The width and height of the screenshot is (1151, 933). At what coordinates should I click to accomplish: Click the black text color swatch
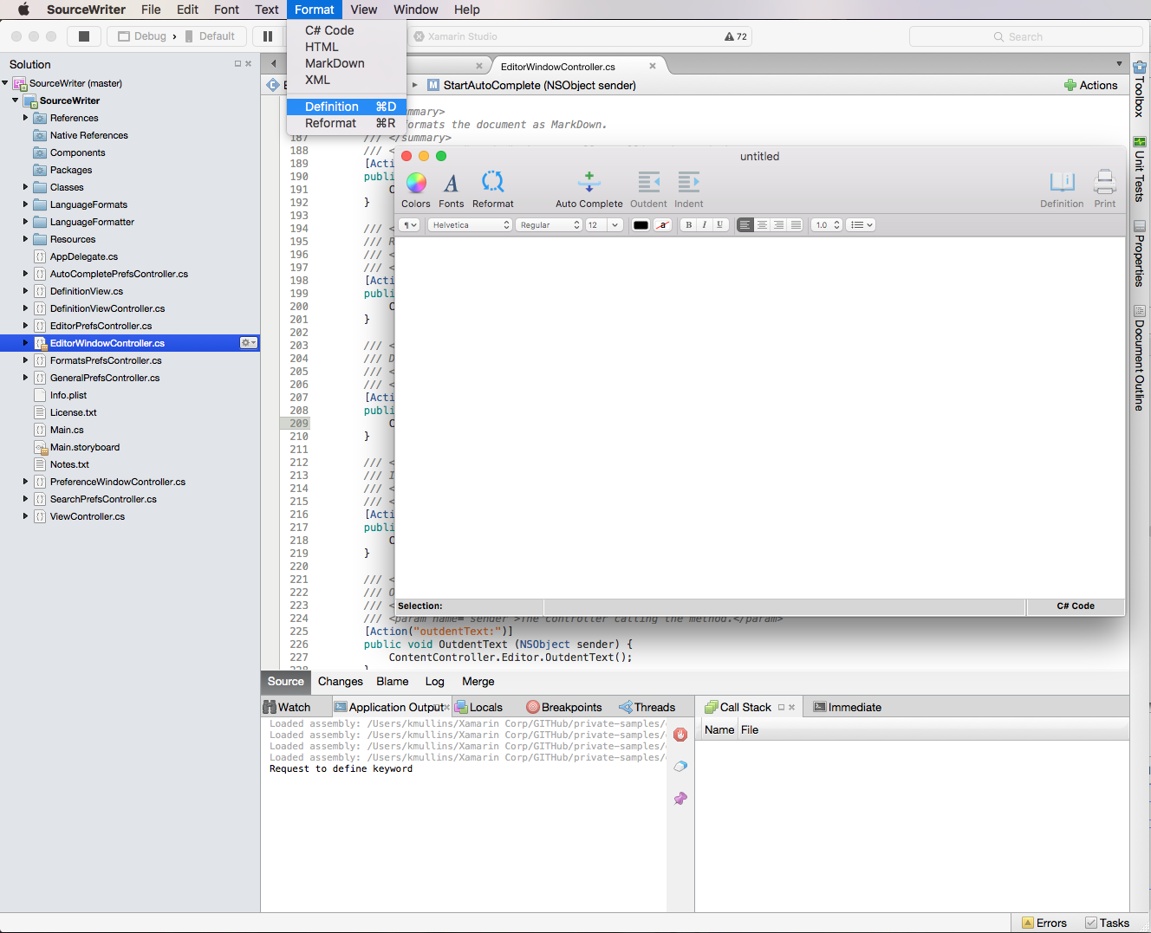click(x=641, y=225)
